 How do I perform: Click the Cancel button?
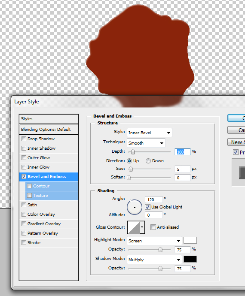(236, 130)
